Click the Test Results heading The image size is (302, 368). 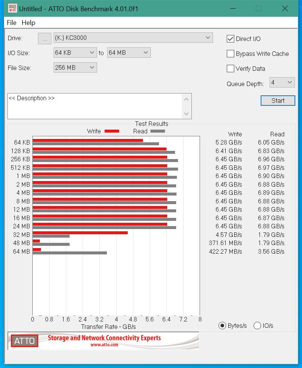pyautogui.click(x=152, y=124)
